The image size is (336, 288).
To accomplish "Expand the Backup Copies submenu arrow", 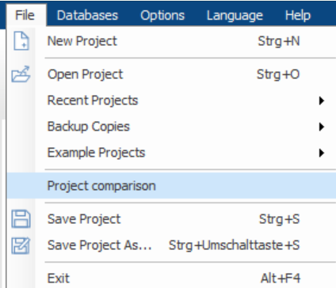I will pos(321,127).
